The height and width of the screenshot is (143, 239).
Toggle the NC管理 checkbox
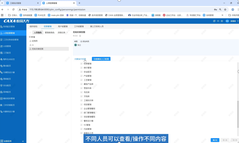(x=82, y=125)
